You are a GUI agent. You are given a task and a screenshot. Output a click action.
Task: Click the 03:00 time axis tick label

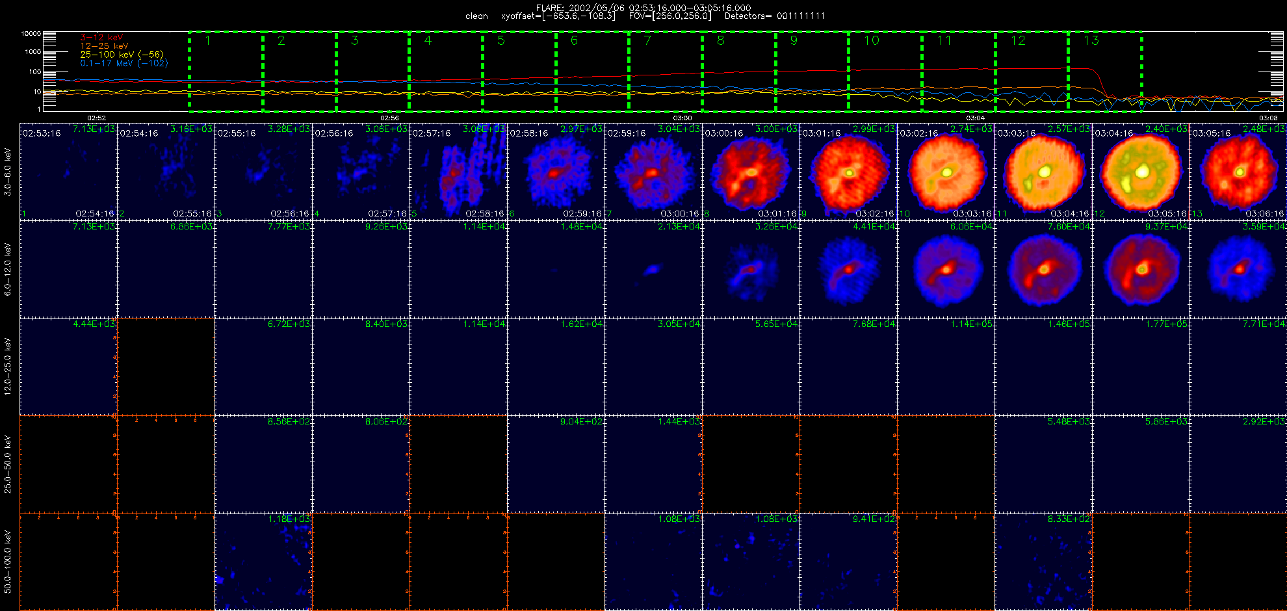(x=682, y=118)
